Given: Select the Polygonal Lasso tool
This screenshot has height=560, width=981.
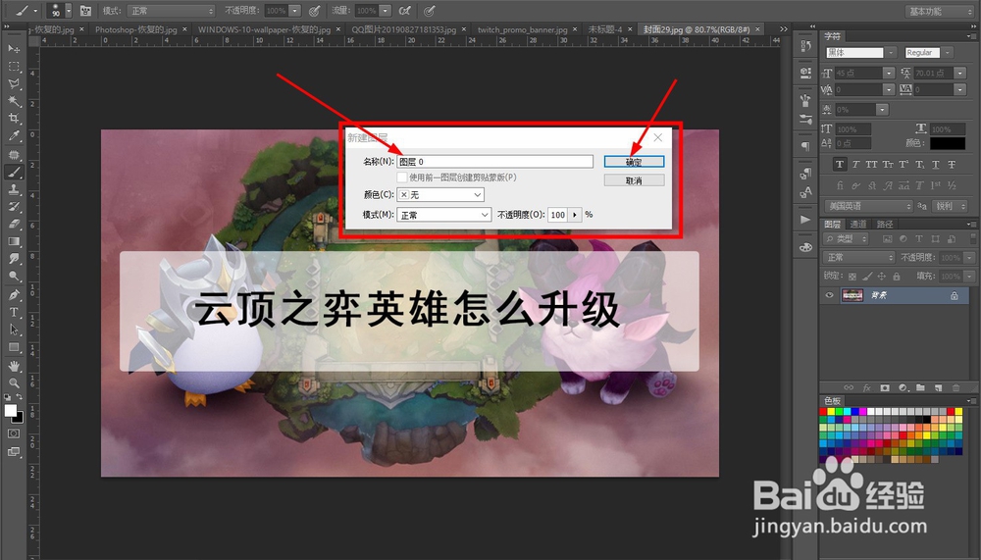Looking at the screenshot, I should click(14, 83).
